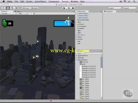
Task: Click the volume icon in menu bar
Action: coord(120,1)
